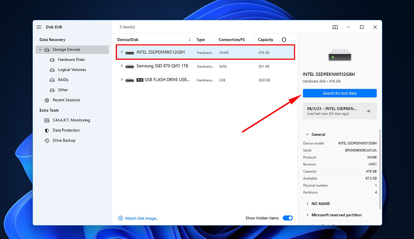Click the Device/Disk sort arrow
The image size is (414, 239).
click(x=190, y=40)
